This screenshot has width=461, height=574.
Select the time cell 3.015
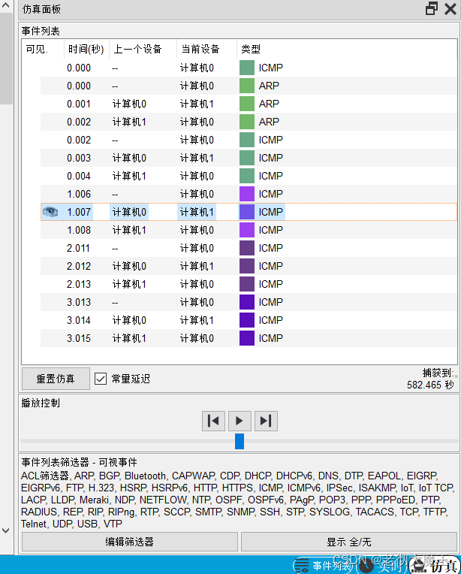coord(79,338)
